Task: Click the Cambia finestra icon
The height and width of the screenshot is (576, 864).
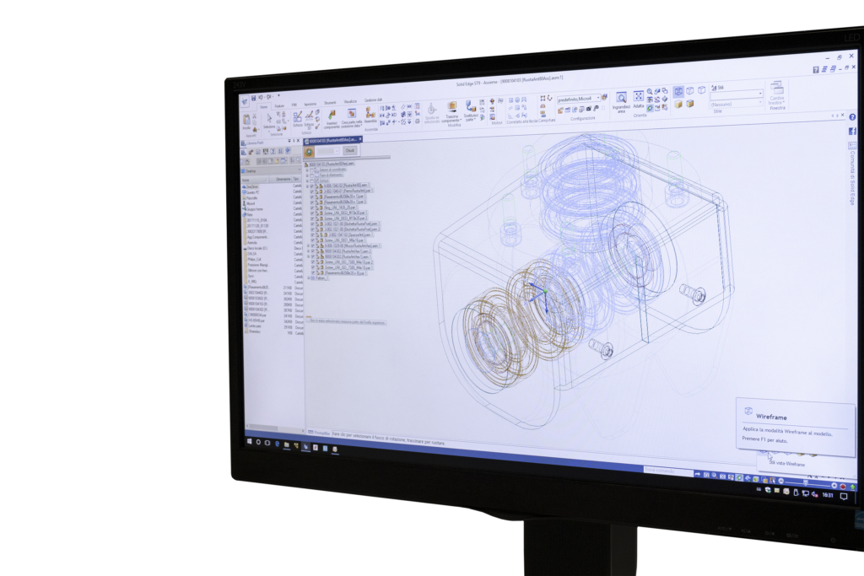Action: [777, 88]
